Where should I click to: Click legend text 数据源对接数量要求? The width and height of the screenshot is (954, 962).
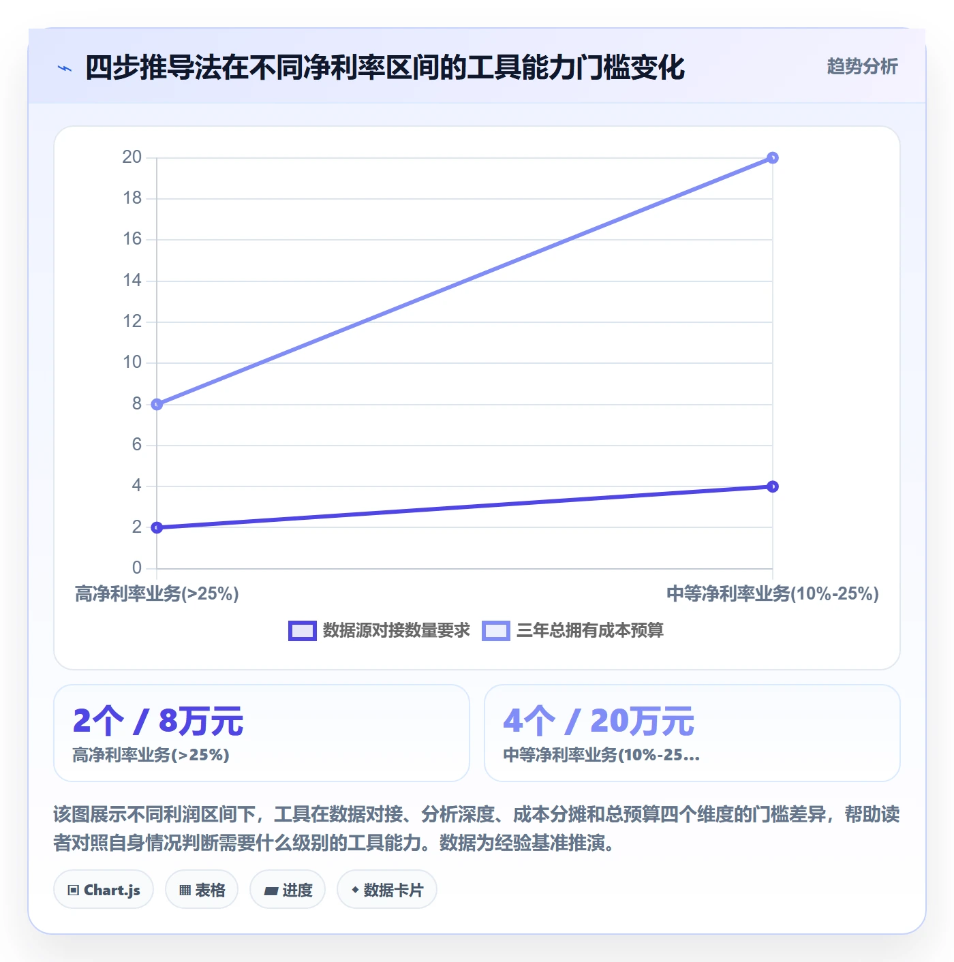tap(397, 631)
